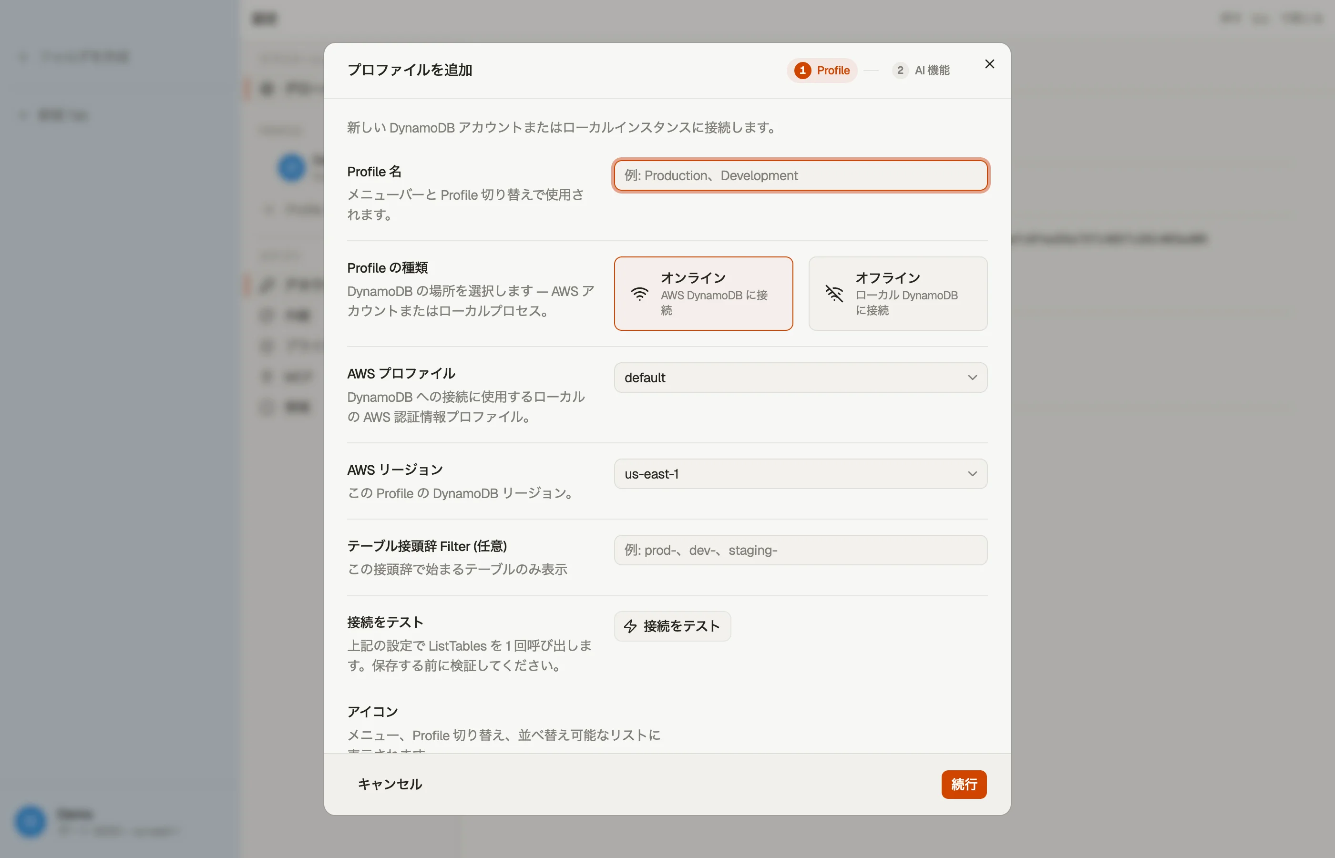Click the アイコン section heading

click(373, 712)
